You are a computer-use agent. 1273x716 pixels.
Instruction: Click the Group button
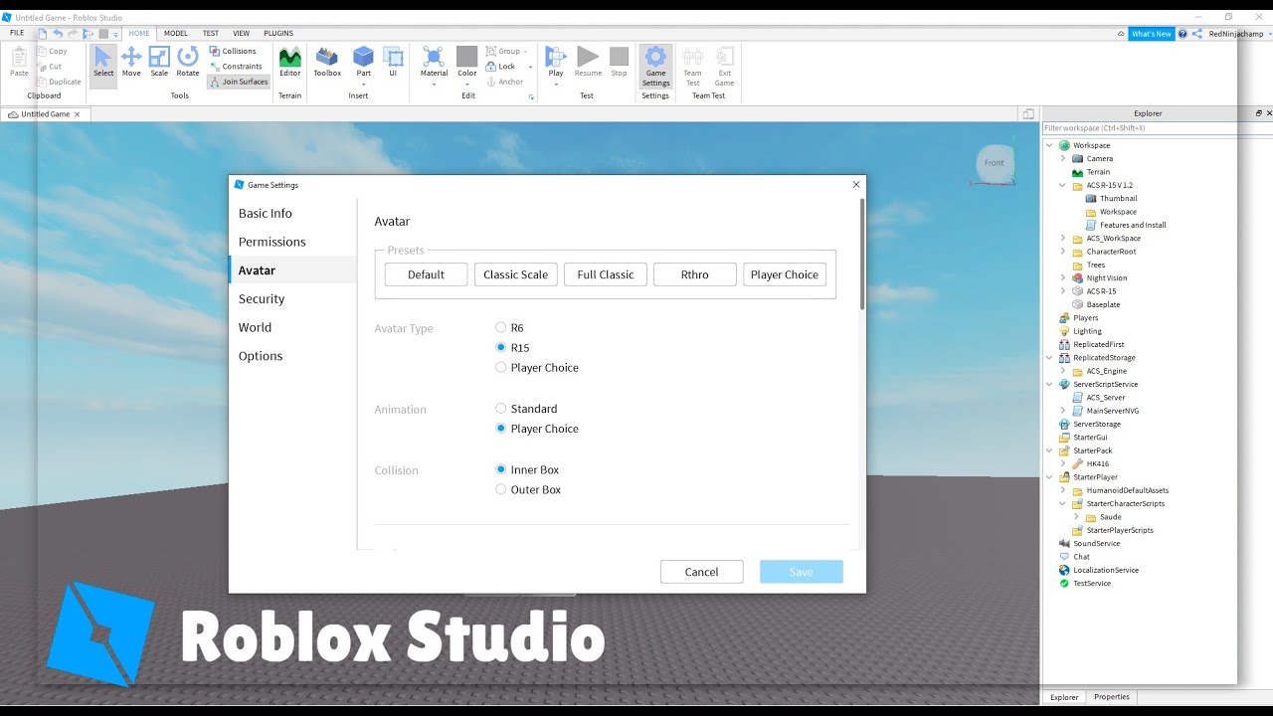(508, 51)
